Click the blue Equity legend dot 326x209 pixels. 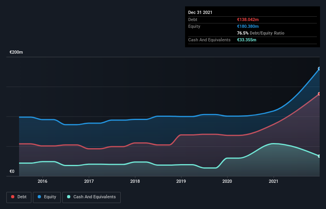pyautogui.click(x=39, y=197)
